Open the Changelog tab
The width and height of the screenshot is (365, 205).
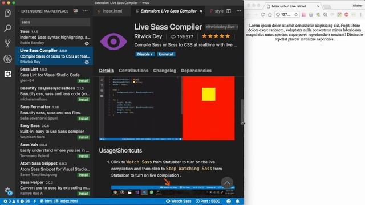point(165,71)
